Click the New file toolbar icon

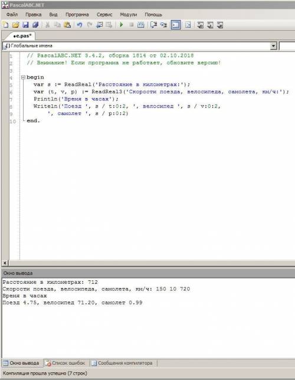pyautogui.click(x=5, y=25)
